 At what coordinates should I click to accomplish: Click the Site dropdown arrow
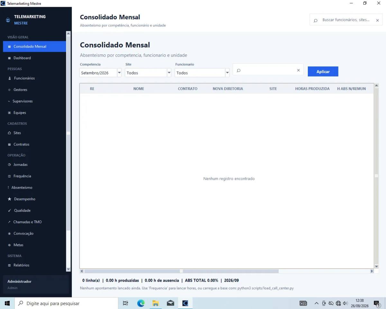coord(169,73)
